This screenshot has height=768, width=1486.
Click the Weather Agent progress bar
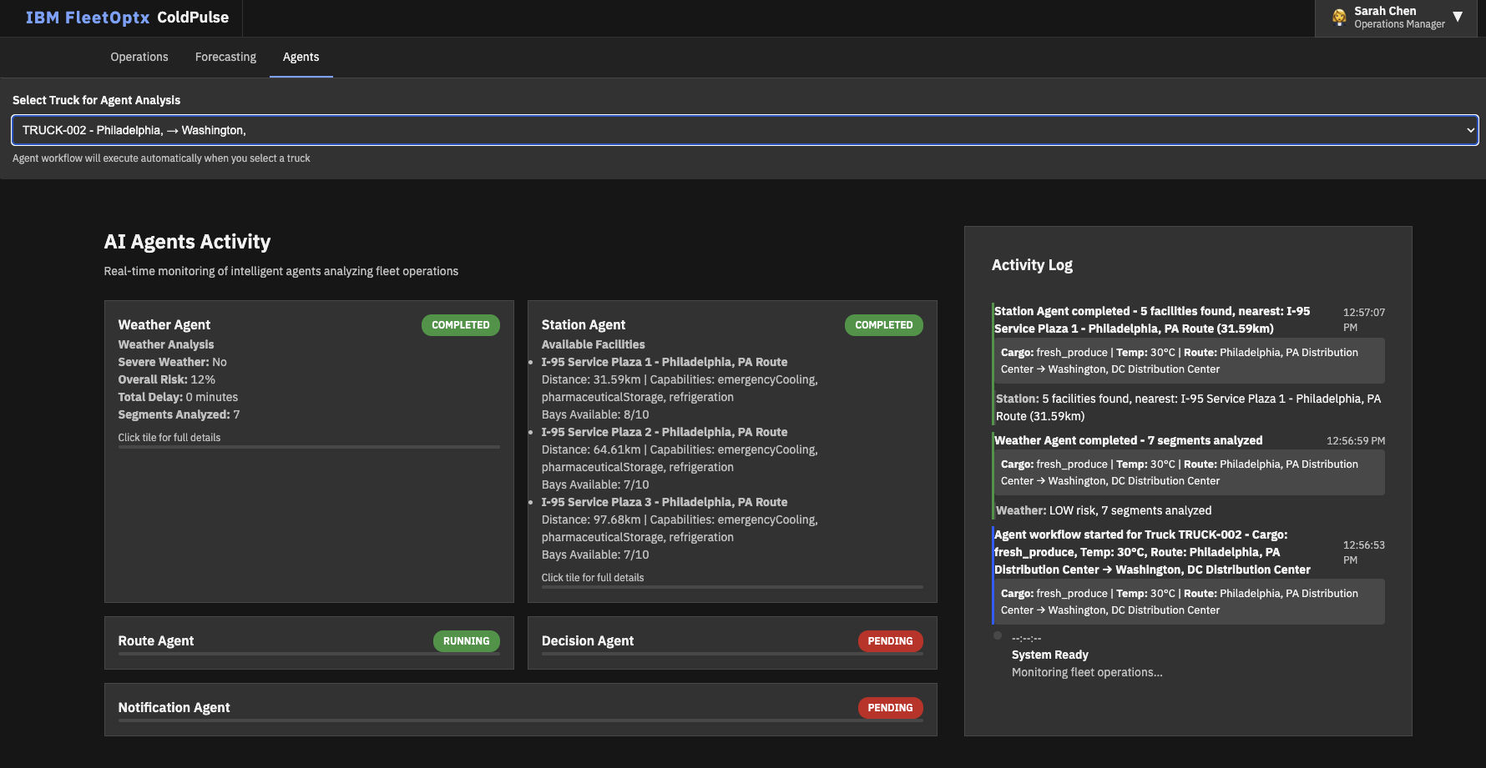(309, 447)
